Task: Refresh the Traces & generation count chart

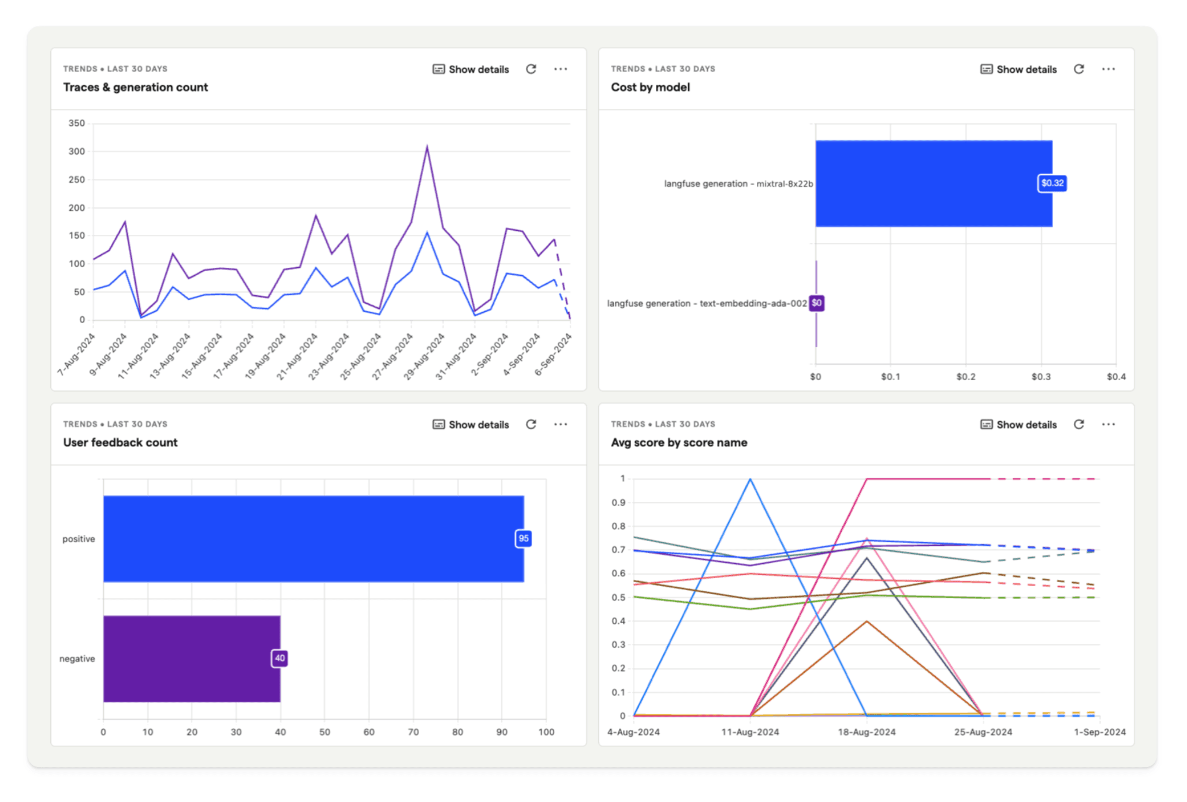Action: click(x=532, y=69)
